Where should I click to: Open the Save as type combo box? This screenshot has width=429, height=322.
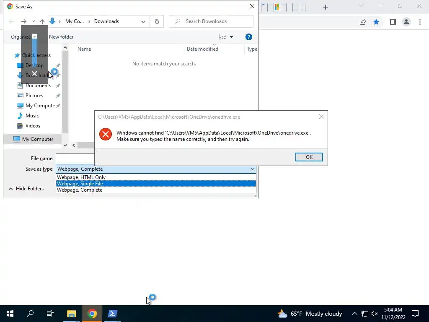pyautogui.click(x=156, y=169)
